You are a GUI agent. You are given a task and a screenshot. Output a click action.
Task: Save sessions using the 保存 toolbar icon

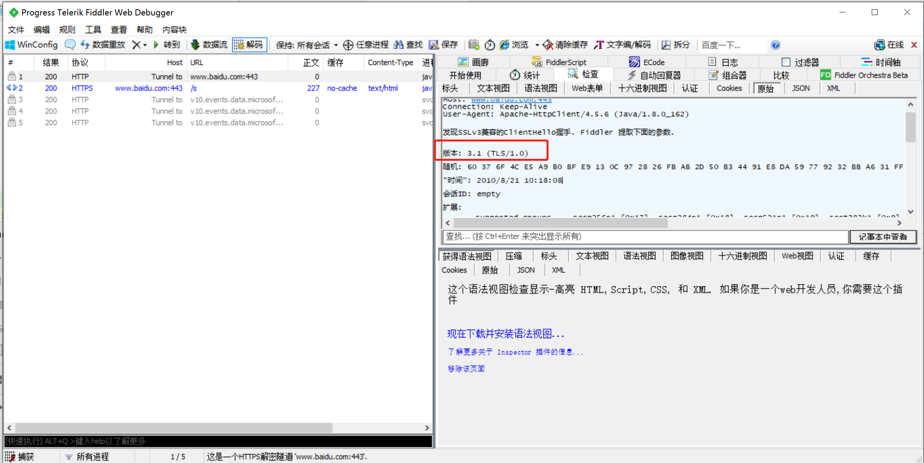click(442, 44)
